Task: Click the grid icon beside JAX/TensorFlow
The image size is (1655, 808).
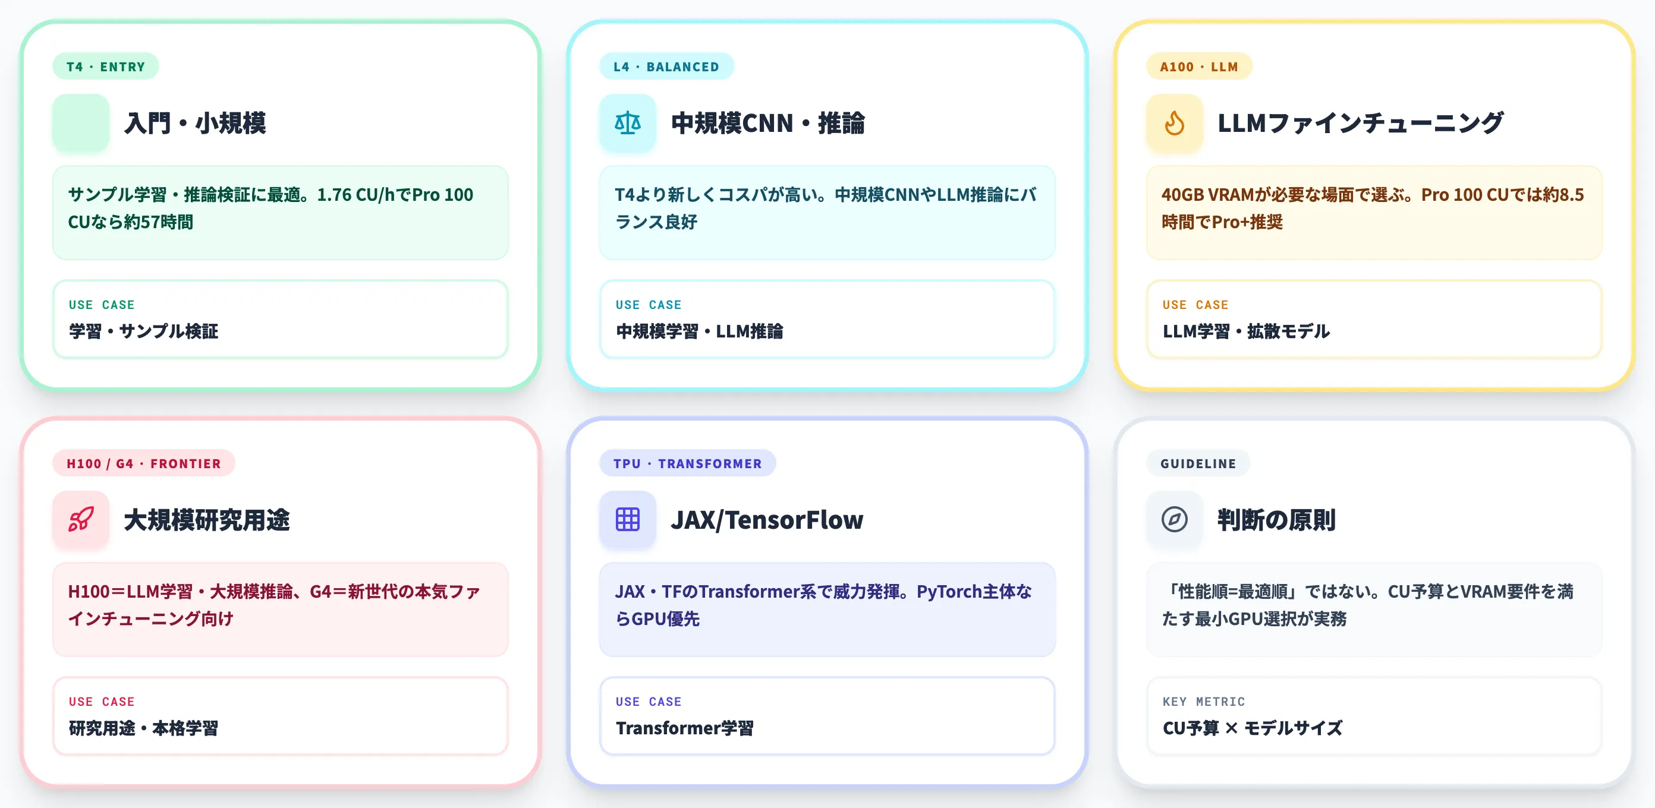Action: pyautogui.click(x=627, y=520)
